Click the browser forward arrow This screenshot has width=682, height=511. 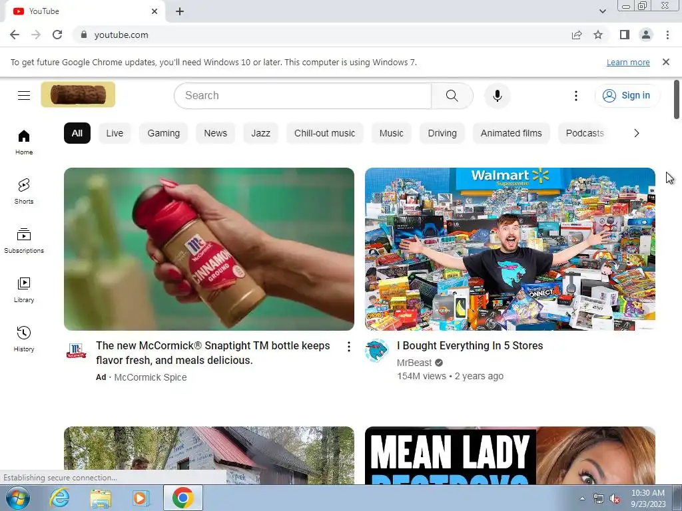36,35
